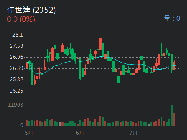The height and width of the screenshot is (140, 187).
Task: Click the stock title 佳世達 (2352)
Action: [32, 10]
